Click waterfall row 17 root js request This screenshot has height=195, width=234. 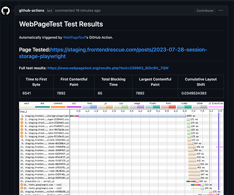pyautogui.click(x=44, y=171)
